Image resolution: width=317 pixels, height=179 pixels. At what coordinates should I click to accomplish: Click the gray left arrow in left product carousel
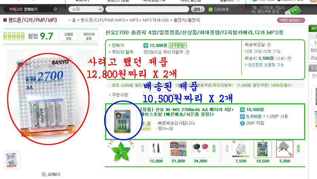point(143,149)
